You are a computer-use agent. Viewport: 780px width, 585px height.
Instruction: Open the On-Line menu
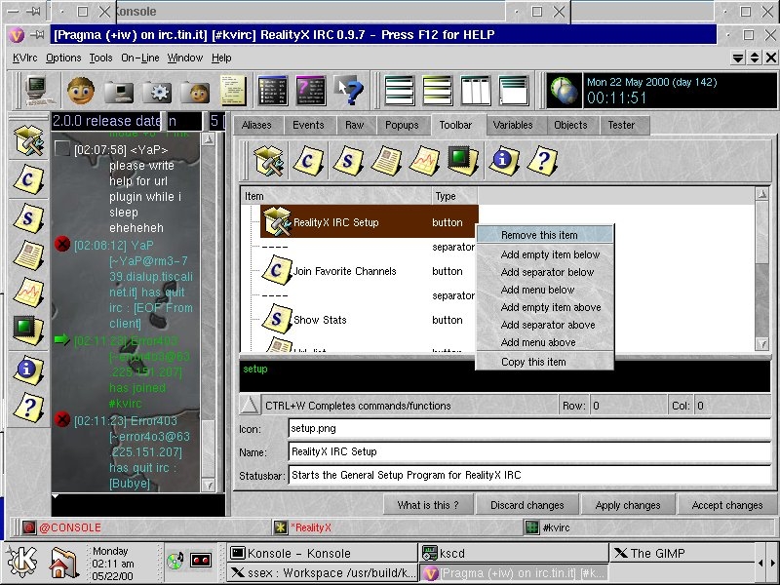pos(140,58)
